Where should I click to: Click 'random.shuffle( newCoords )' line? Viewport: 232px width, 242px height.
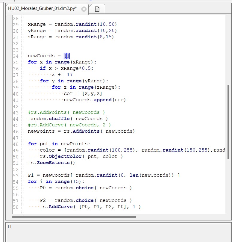pyautogui.click(x=68, y=119)
